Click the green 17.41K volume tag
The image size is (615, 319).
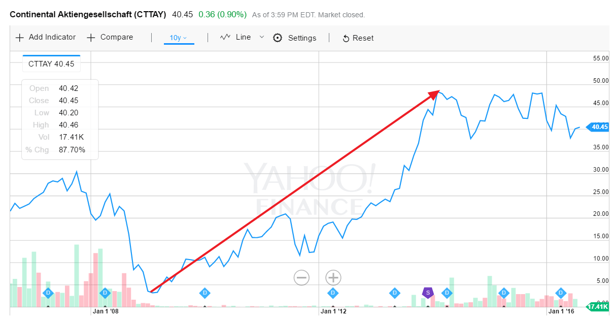pos(598,306)
